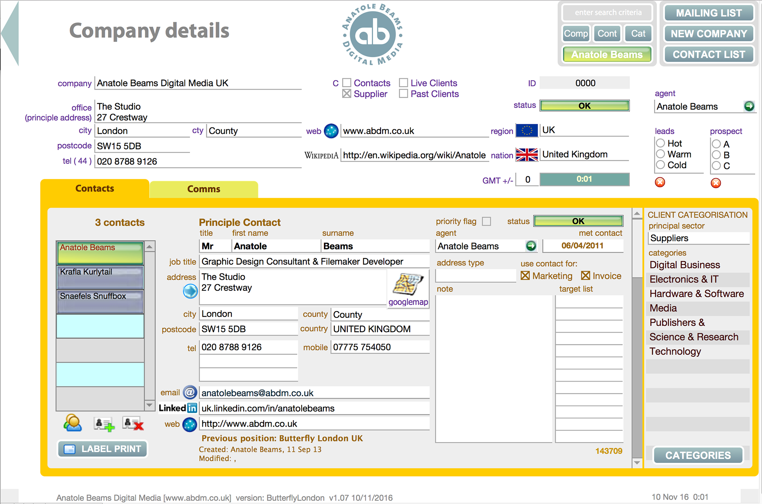Click the googlemap icon beside address
This screenshot has width=762, height=504.
(x=408, y=285)
